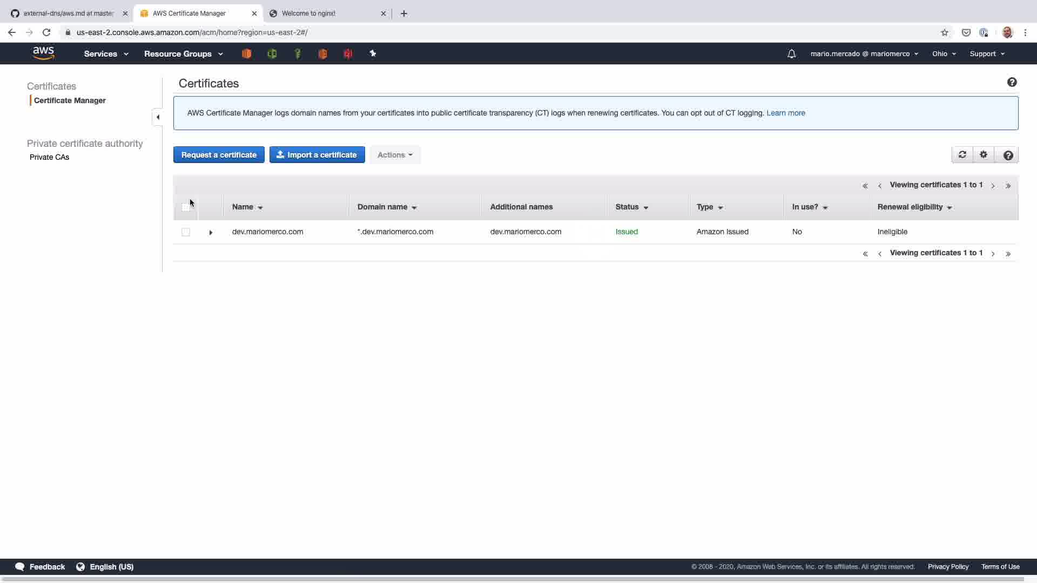Open the Learn more link
This screenshot has height=583, width=1037.
click(x=785, y=113)
